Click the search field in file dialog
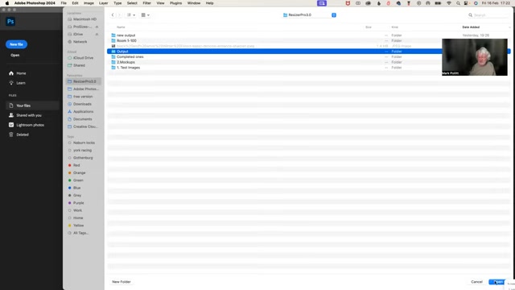The width and height of the screenshot is (515, 290). coord(488,15)
